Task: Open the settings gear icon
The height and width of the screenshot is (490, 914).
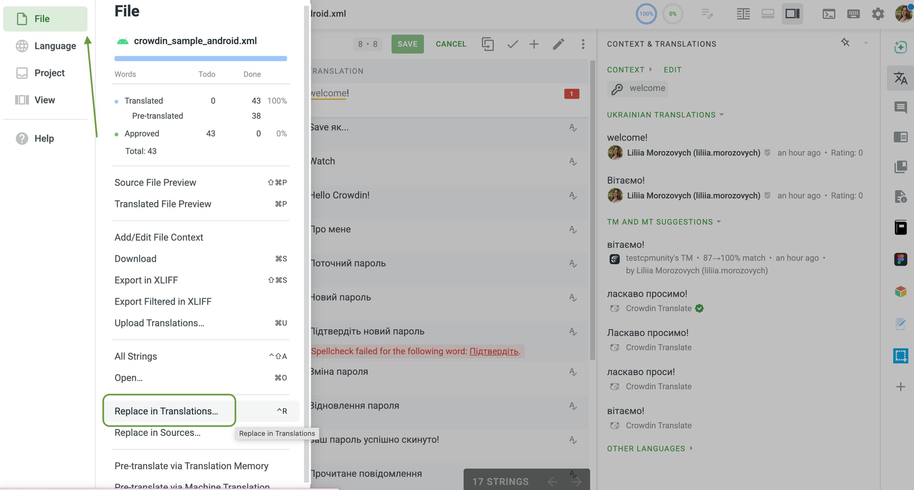Action: coord(878,14)
